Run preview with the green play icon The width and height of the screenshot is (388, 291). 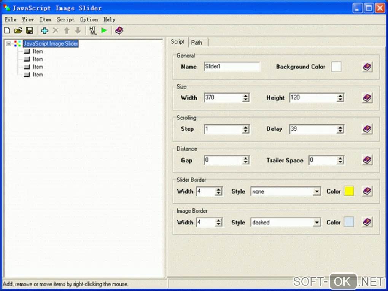coord(104,30)
